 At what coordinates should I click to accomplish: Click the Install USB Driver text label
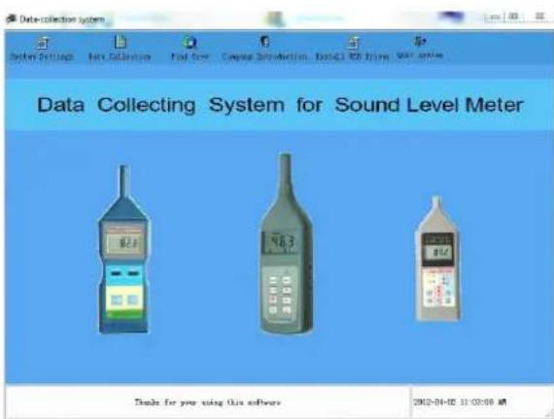[352, 56]
